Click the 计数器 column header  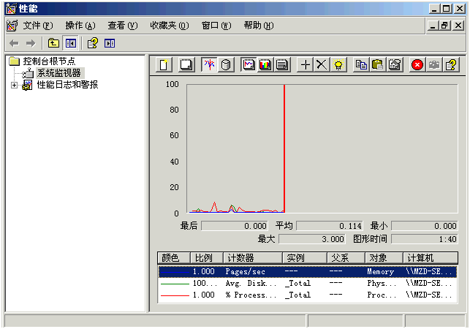click(253, 257)
